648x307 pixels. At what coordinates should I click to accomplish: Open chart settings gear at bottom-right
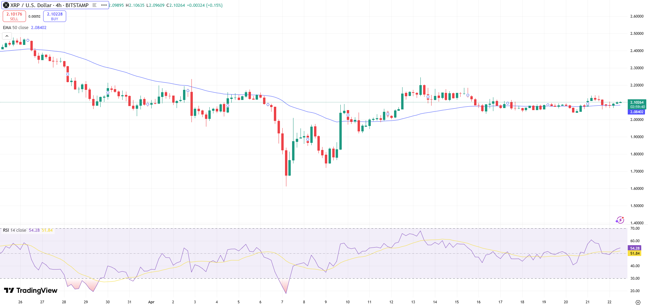pyautogui.click(x=638, y=302)
